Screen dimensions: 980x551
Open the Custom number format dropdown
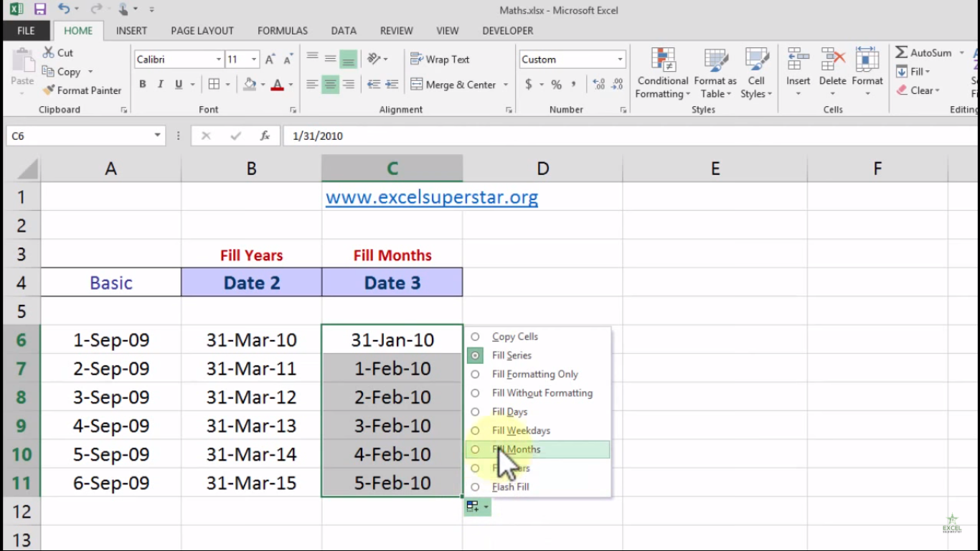coord(620,60)
